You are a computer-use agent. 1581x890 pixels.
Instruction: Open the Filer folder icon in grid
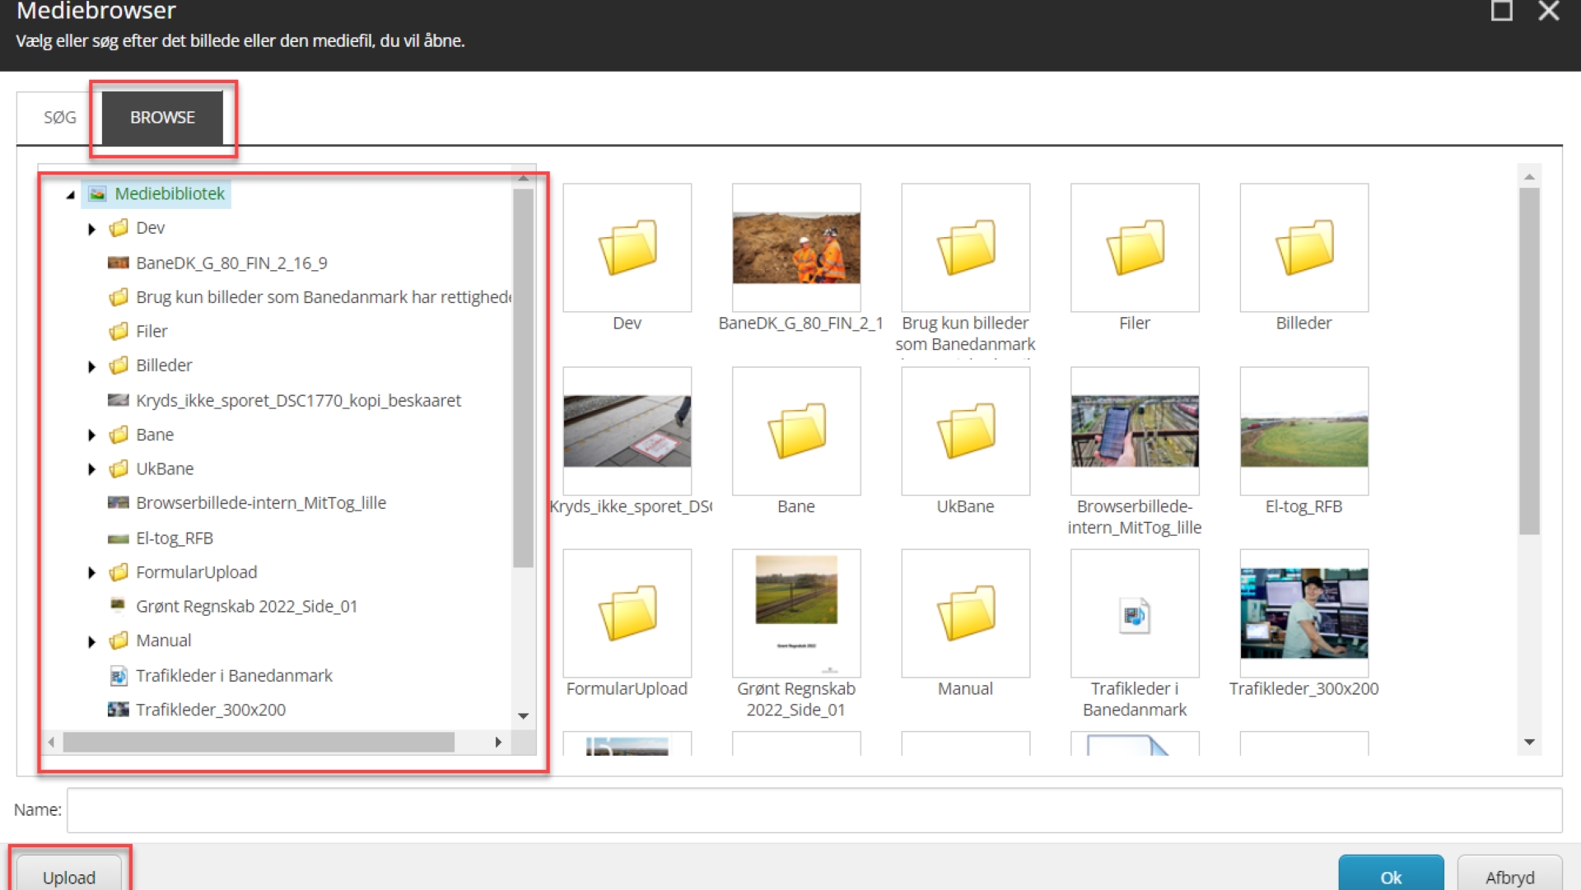pyautogui.click(x=1134, y=247)
